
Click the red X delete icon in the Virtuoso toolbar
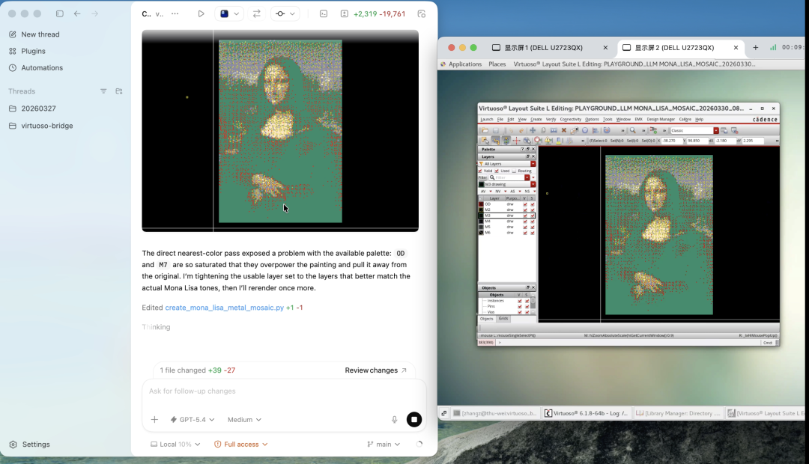(x=564, y=130)
